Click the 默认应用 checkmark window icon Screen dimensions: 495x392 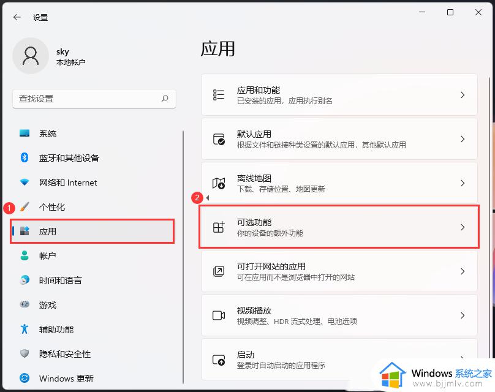pos(219,139)
